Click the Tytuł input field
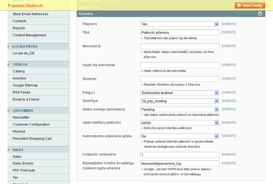Viewport: 273px width, 184px height. point(180,32)
